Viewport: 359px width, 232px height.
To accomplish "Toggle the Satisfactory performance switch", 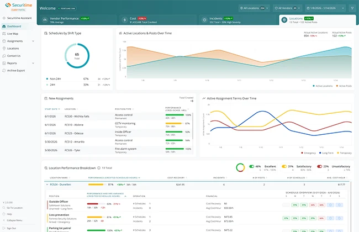I will [x=284, y=166].
